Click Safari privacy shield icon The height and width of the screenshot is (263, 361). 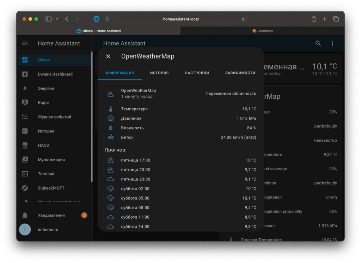click(x=108, y=19)
